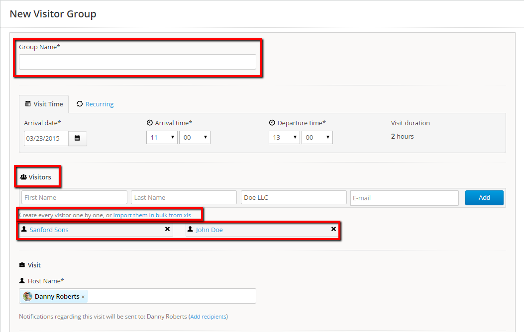
Task: Open the arrival date calendar picker
Action: click(x=77, y=138)
